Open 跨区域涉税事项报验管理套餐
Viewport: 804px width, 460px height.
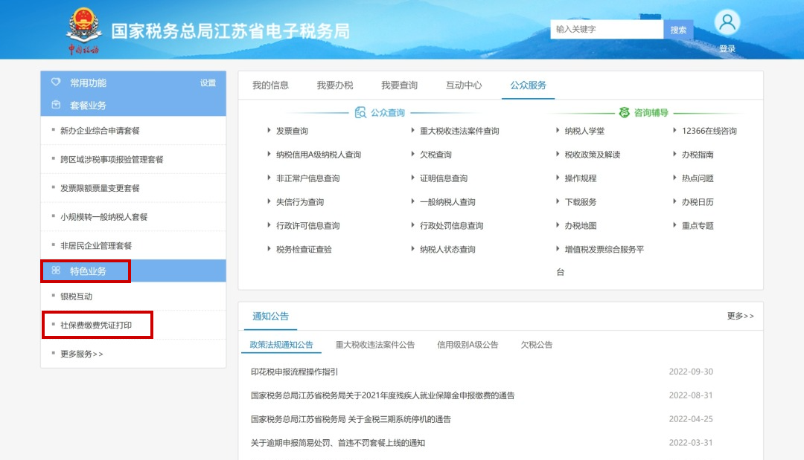point(112,159)
